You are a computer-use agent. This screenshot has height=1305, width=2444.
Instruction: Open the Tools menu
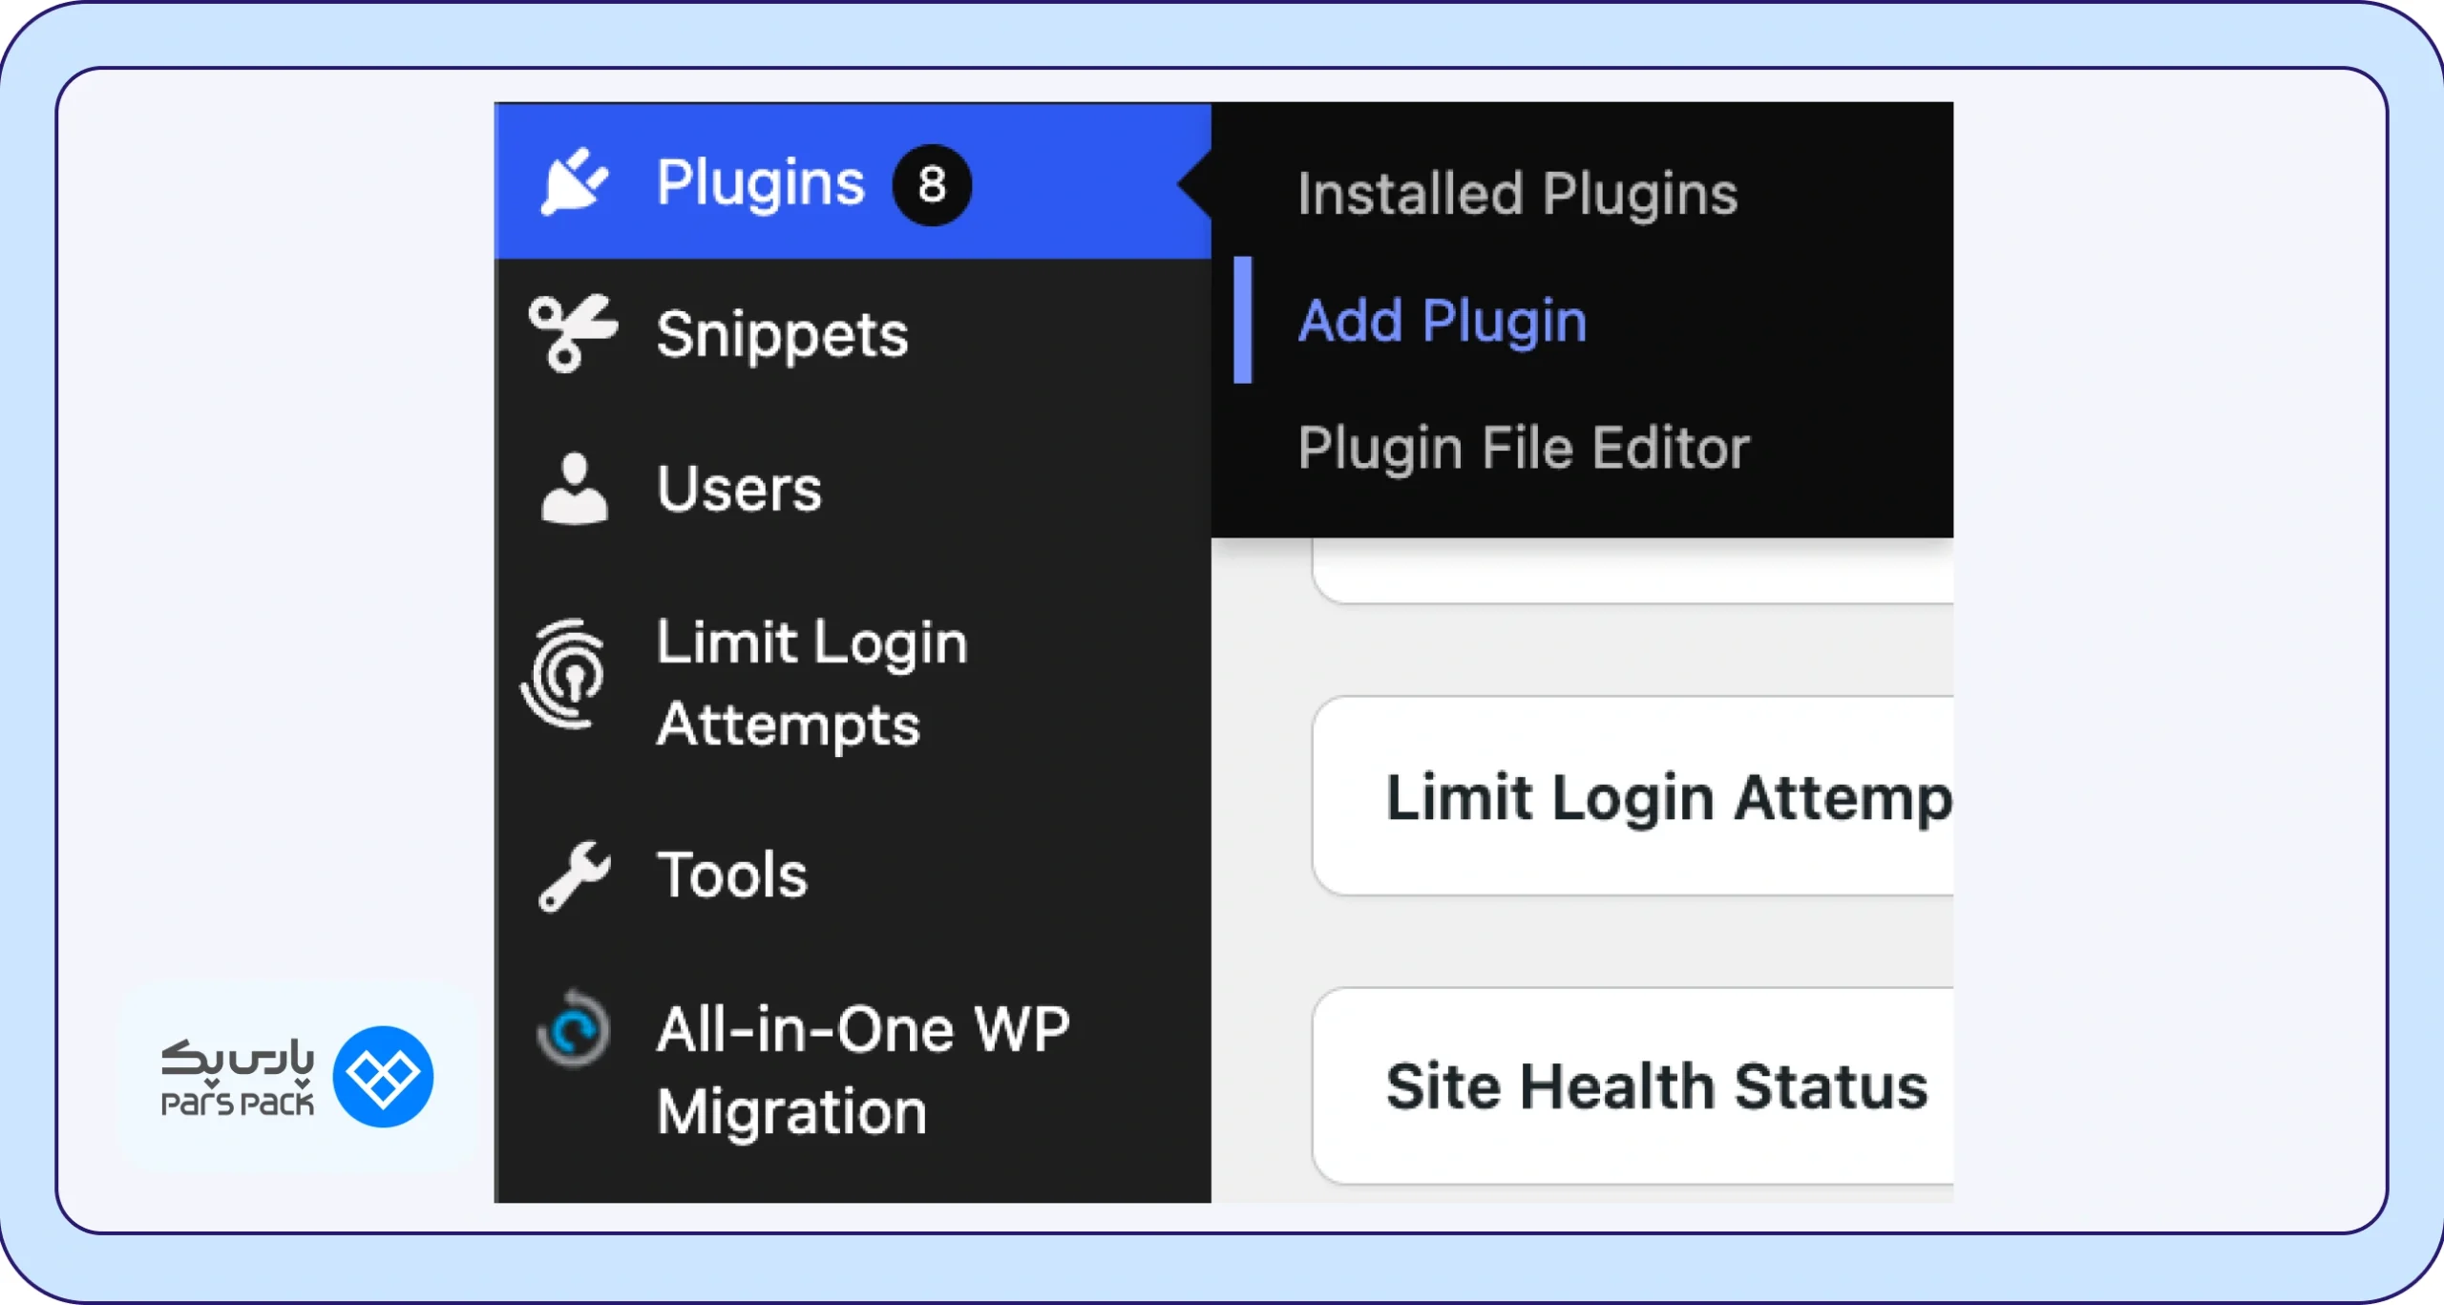tap(853, 875)
